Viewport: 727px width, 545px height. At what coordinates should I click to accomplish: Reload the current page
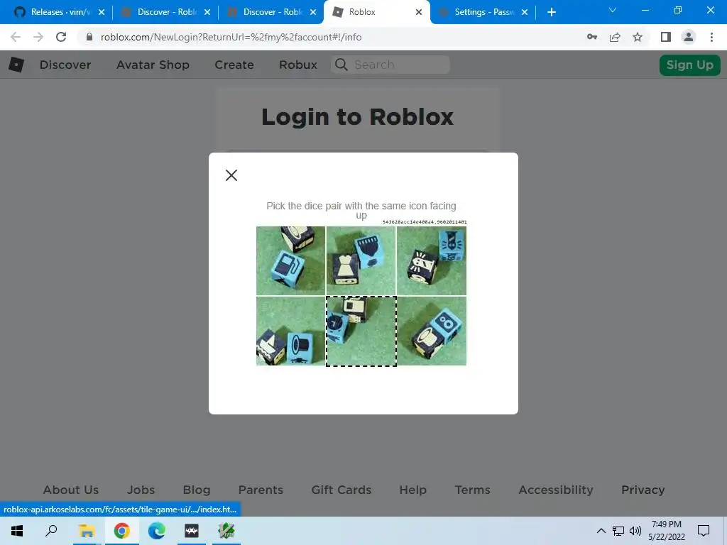(x=61, y=37)
